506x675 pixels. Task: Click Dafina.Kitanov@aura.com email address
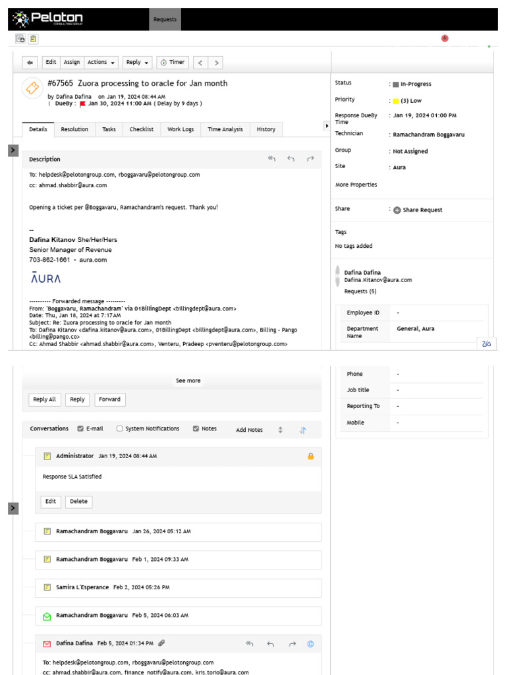(x=378, y=279)
